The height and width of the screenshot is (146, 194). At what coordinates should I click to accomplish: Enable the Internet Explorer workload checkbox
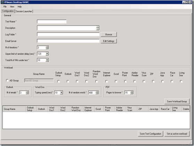pos(107,81)
